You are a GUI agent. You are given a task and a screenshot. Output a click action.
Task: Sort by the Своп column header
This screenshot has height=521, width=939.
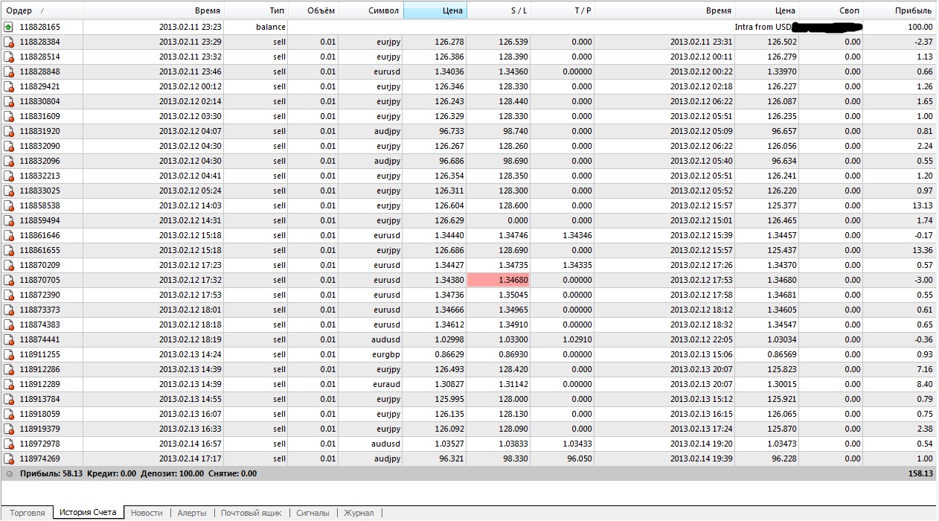[831, 10]
